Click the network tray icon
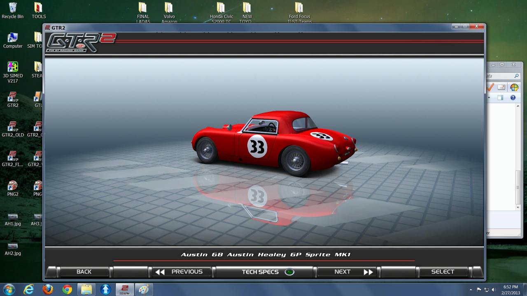The height and width of the screenshot is (296, 527). click(487, 290)
